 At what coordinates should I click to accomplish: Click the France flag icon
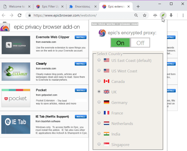[x=106, y=113]
